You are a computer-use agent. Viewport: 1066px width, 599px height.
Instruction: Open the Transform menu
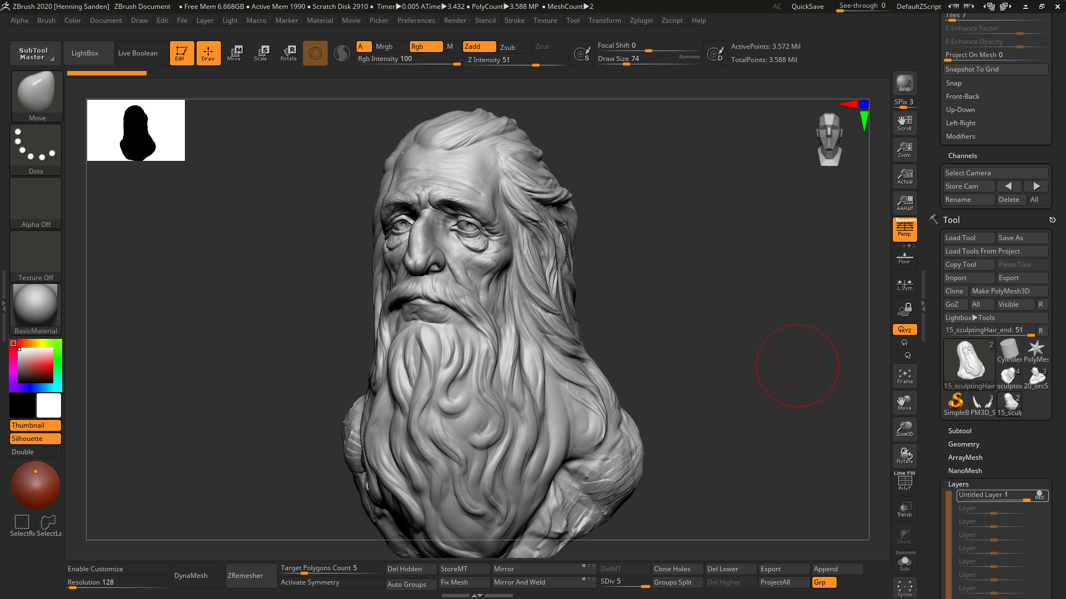605,21
